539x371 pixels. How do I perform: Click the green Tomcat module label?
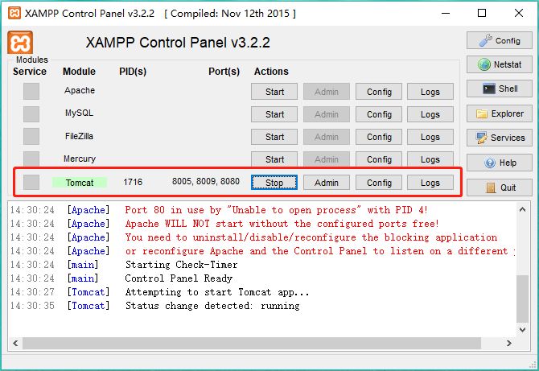[x=80, y=183]
